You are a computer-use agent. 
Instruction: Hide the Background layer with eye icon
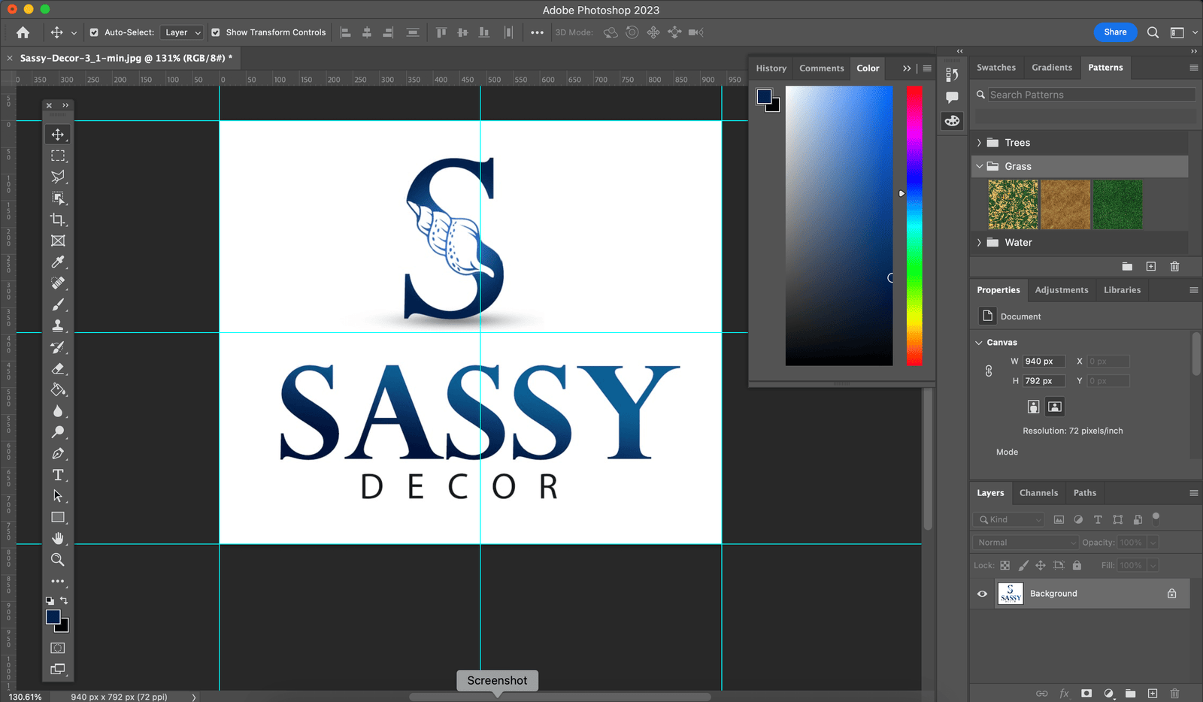982,594
